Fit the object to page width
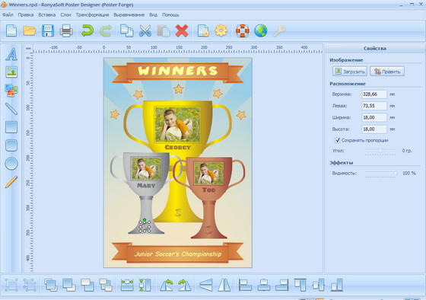The height and width of the screenshot is (300, 426). 127,285
